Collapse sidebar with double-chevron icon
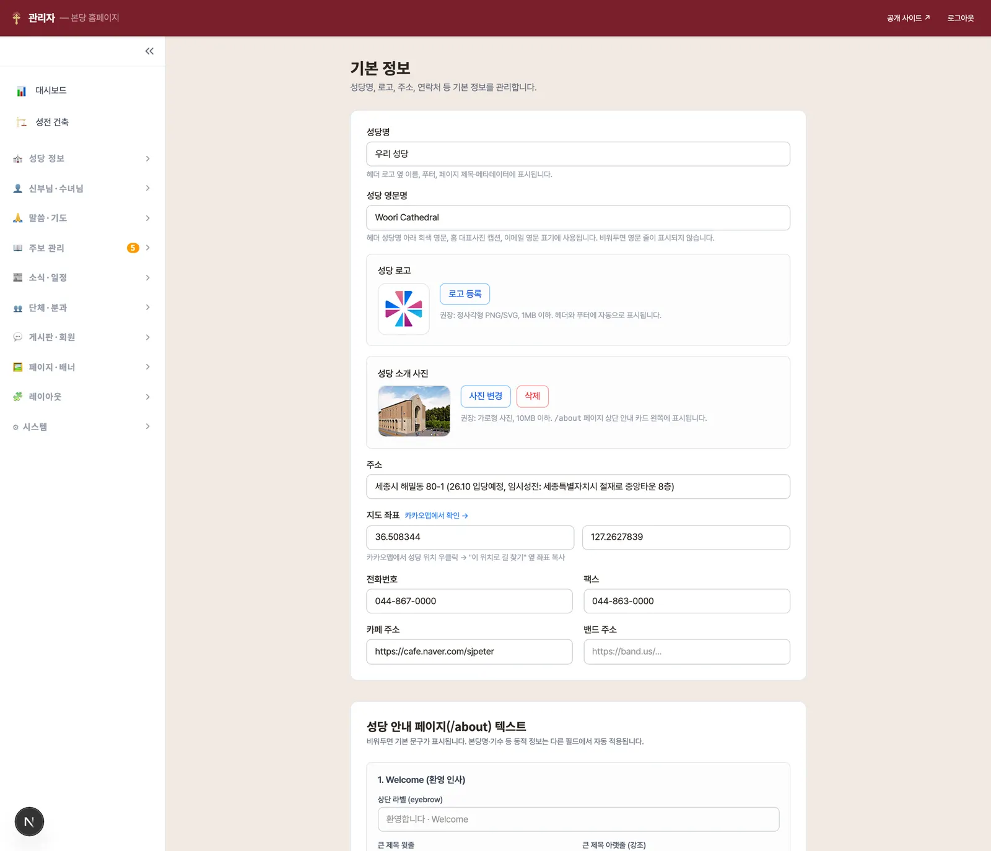This screenshot has height=851, width=991. [x=149, y=51]
